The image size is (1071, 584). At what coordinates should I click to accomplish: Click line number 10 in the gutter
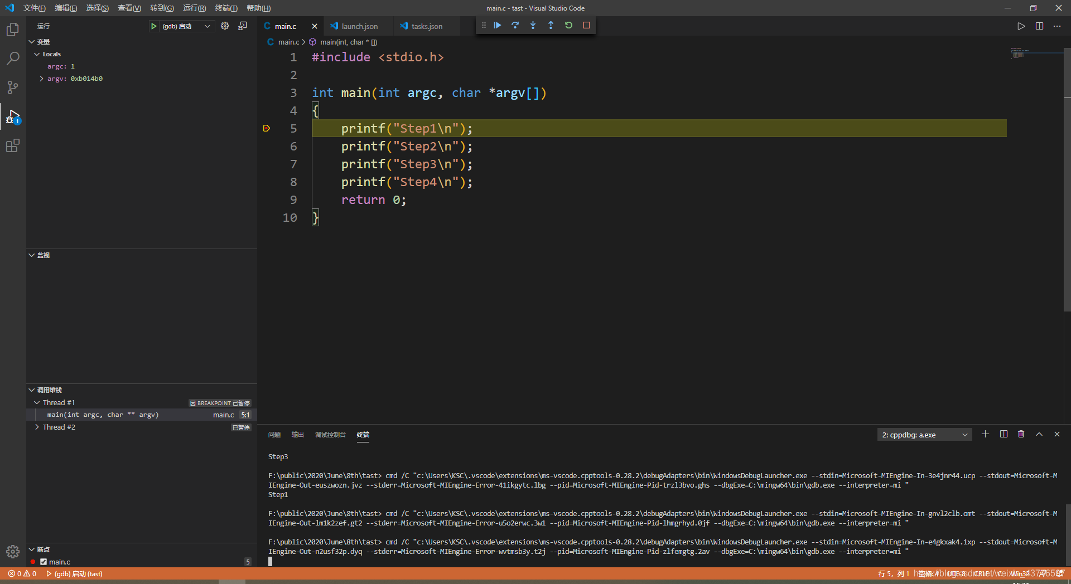point(290,217)
